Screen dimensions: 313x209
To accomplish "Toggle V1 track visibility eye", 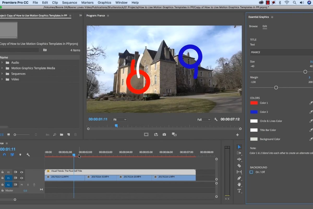I will (22, 178).
